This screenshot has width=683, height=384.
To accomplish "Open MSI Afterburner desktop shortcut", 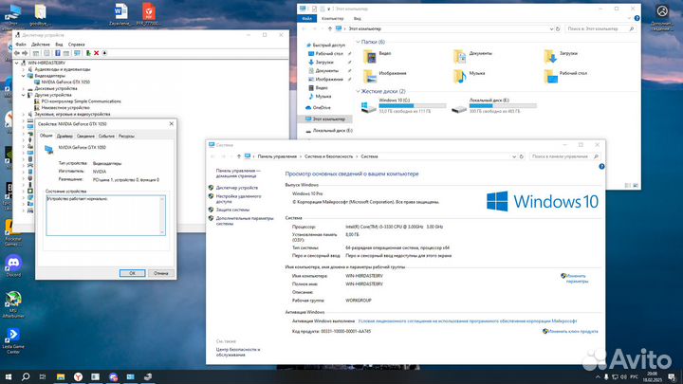I will (13, 304).
